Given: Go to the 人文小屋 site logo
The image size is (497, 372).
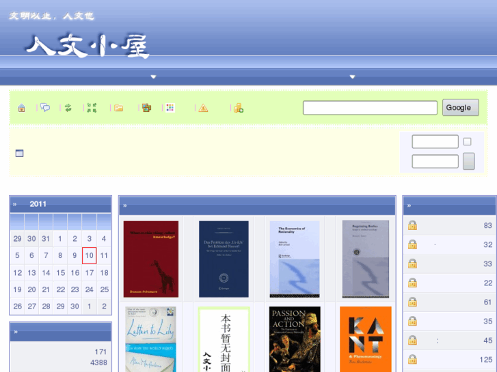Looking at the screenshot, I should pos(88,46).
